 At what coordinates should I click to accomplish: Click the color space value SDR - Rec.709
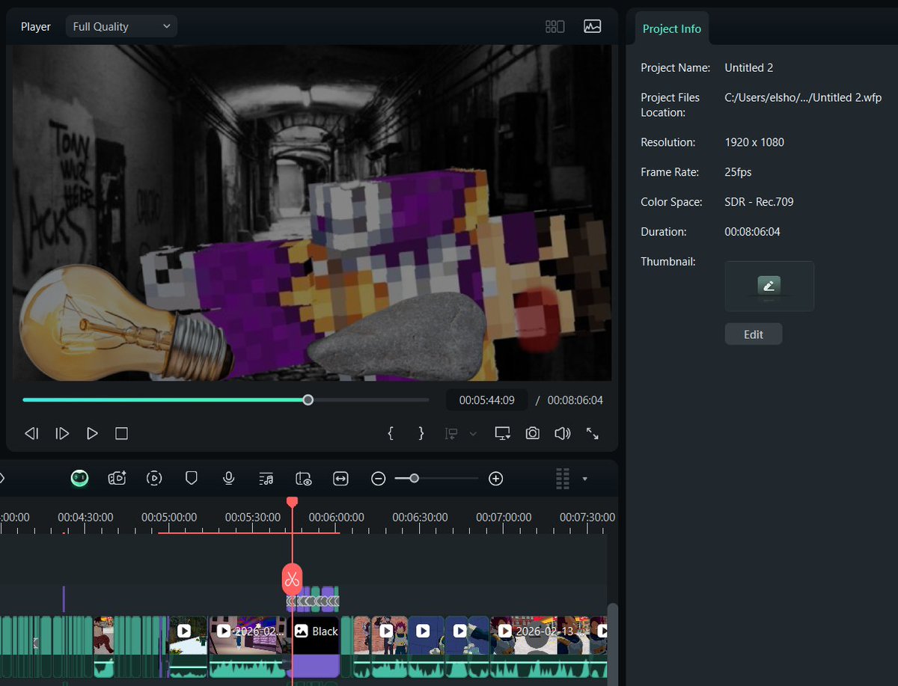click(x=759, y=202)
